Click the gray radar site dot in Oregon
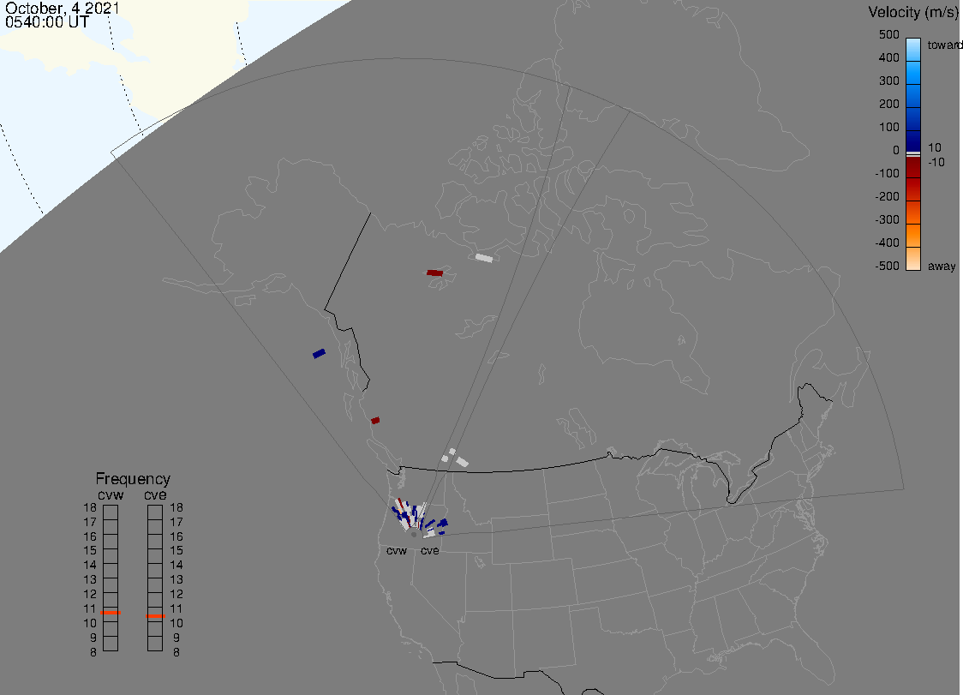 tap(414, 535)
